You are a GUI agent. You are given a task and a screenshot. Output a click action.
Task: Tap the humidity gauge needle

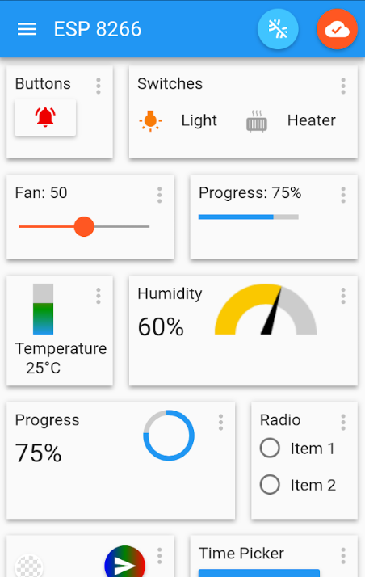click(x=272, y=311)
